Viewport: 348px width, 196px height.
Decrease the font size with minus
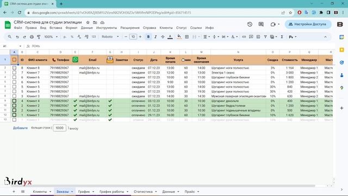point(126,37)
